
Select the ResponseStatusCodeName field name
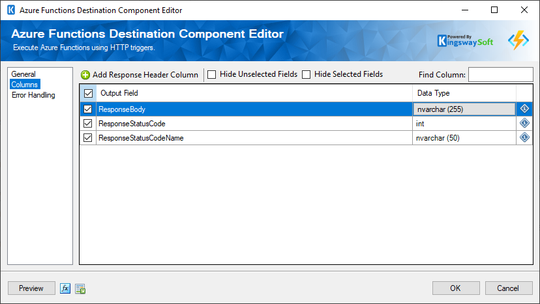tap(141, 138)
